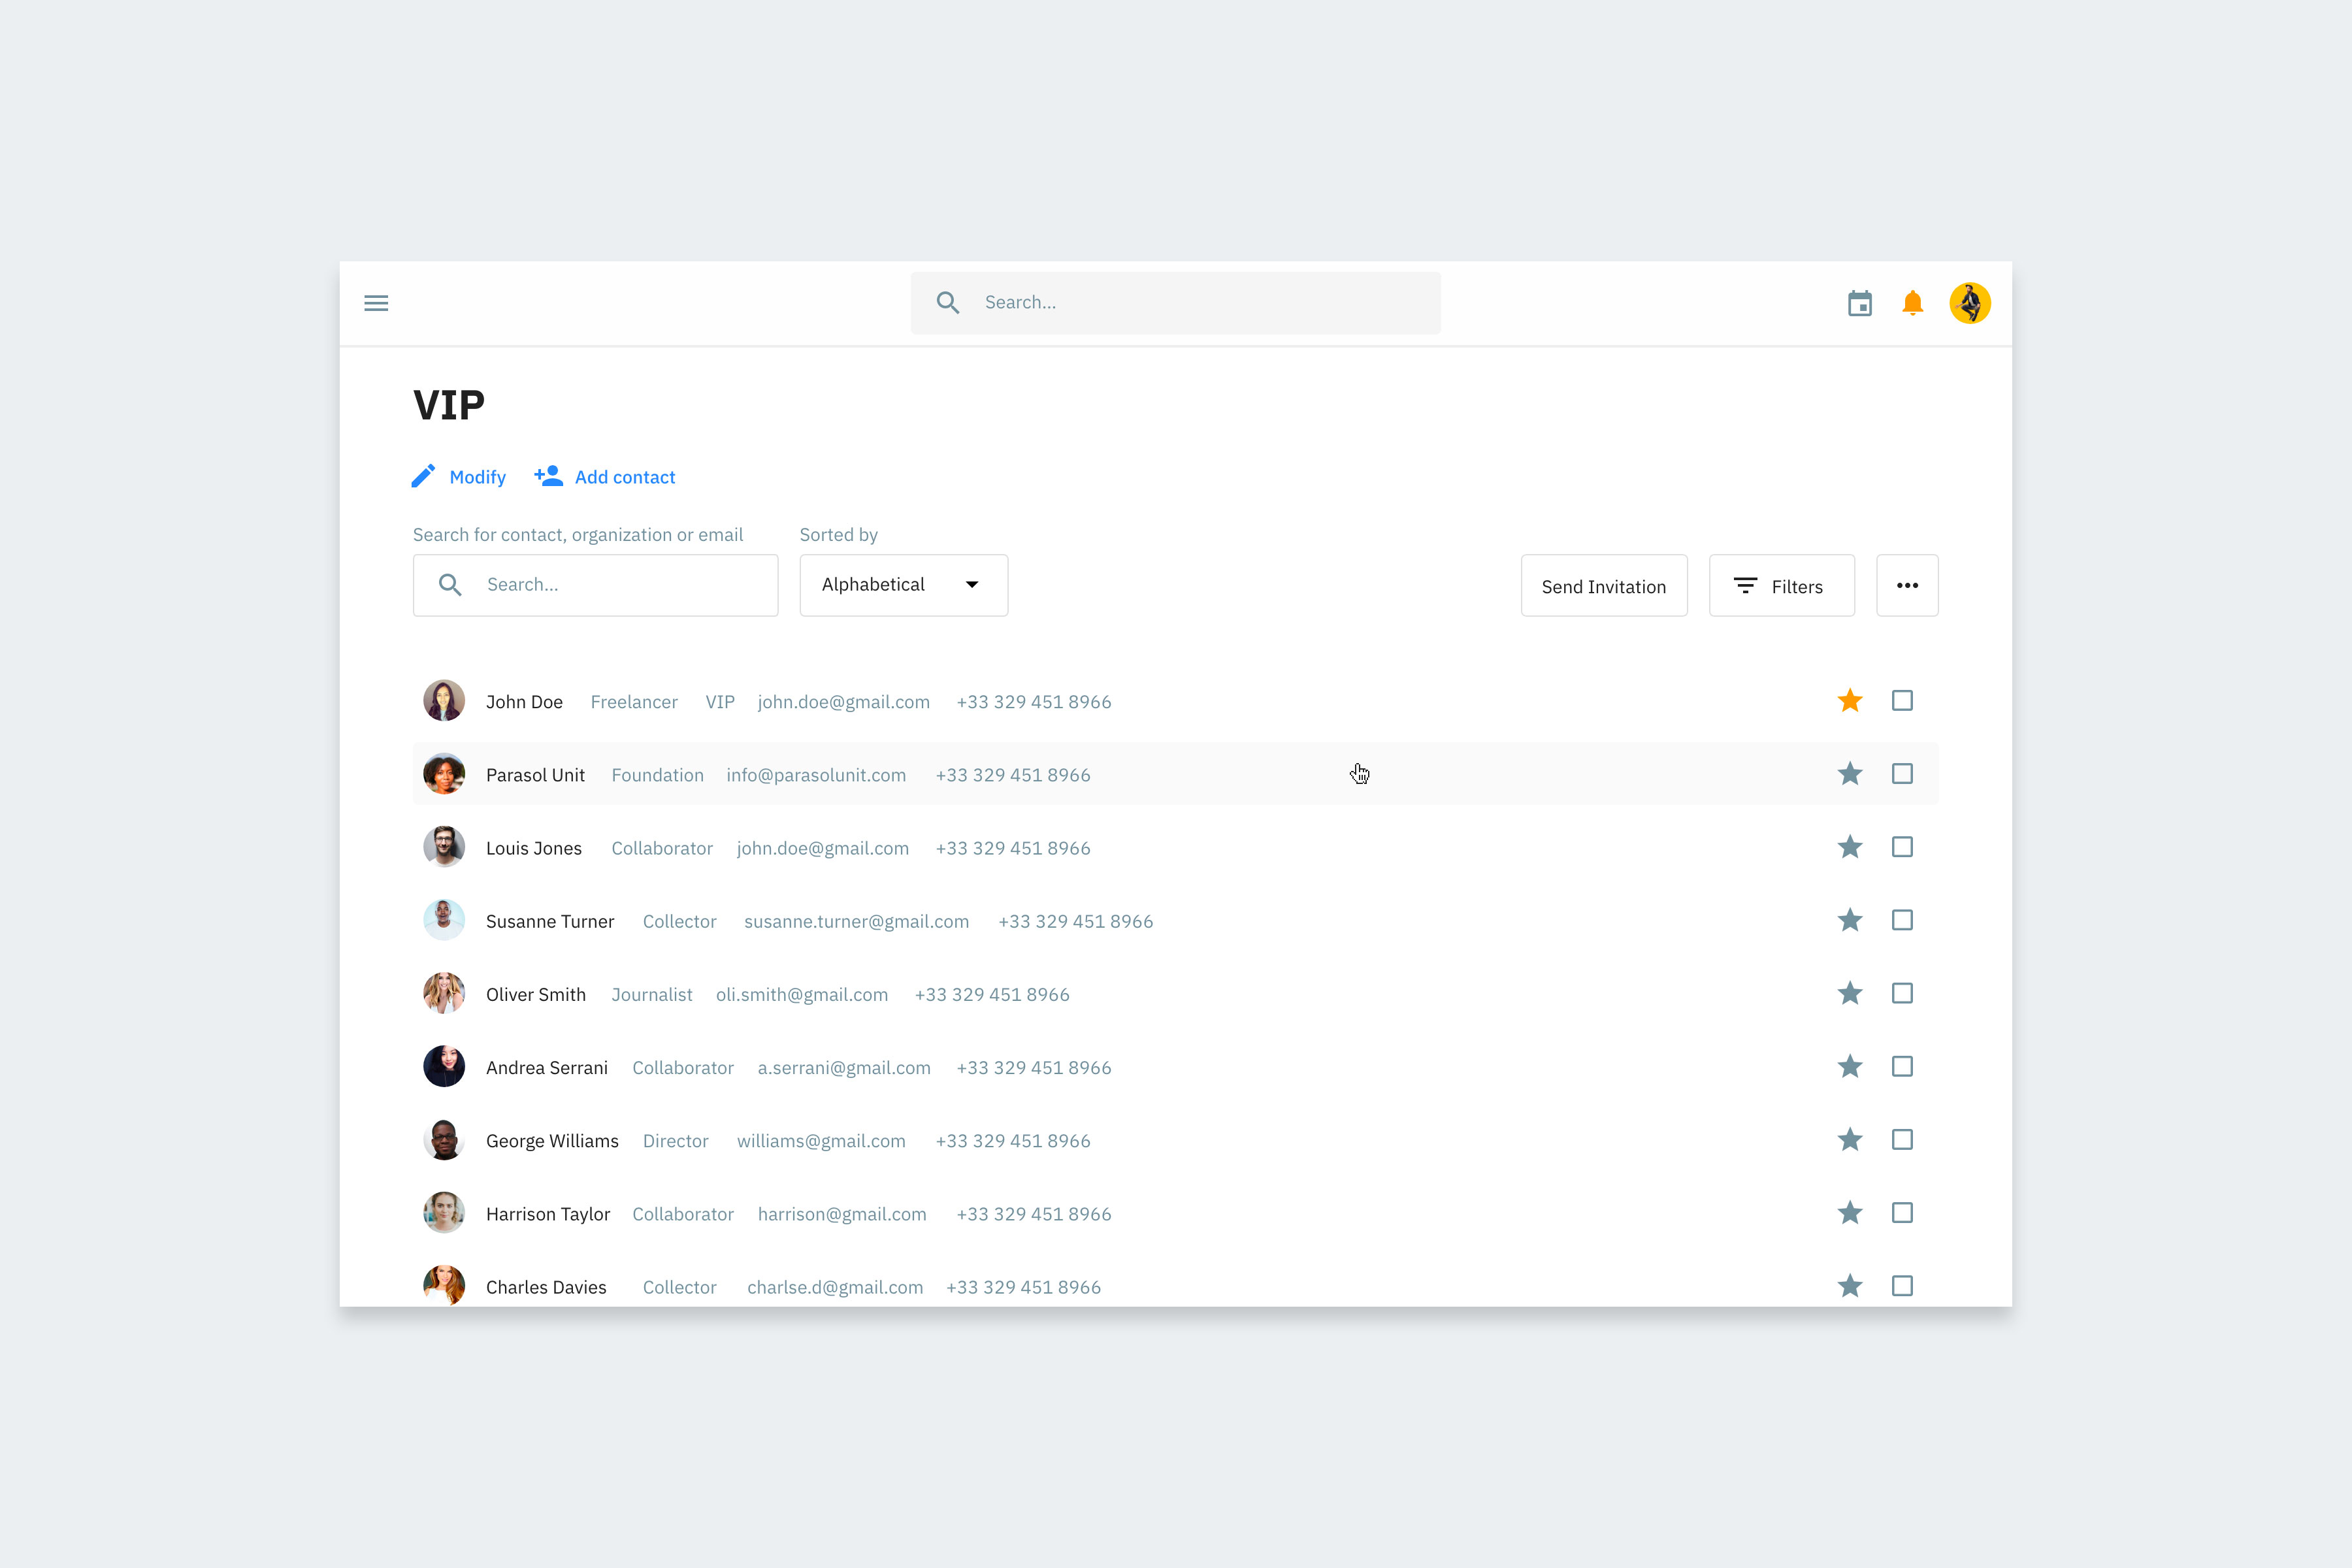Click the name Charles Davies
This screenshot has height=1568, width=2352.
tap(546, 1287)
